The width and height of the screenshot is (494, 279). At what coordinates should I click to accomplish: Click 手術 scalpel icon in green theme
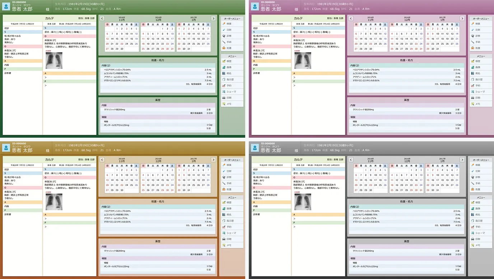(x=224, y=42)
